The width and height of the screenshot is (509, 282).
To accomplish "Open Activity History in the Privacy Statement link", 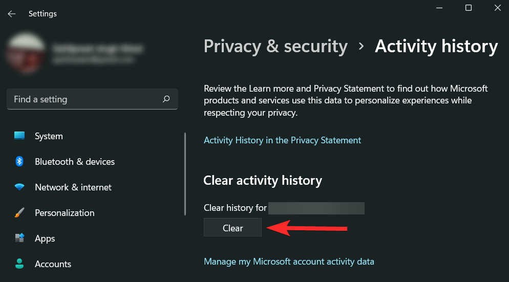I will click(x=282, y=140).
